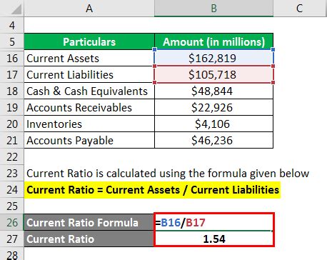
Task: Select row 21 header
Action: pyautogui.click(x=12, y=140)
